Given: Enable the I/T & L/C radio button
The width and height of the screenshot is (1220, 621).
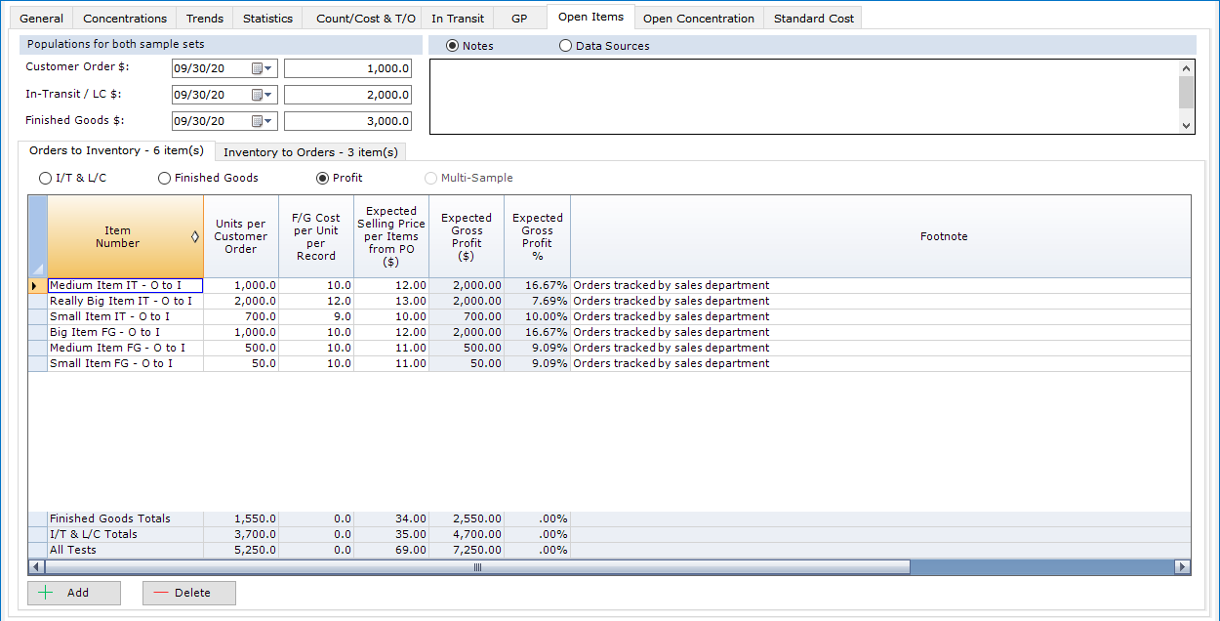Looking at the screenshot, I should click(x=45, y=178).
